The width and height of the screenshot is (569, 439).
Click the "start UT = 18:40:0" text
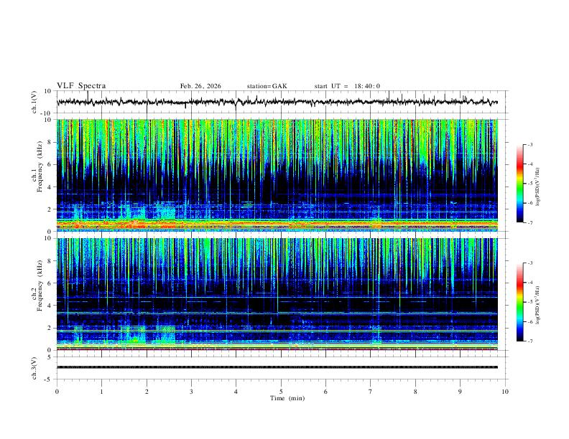347,86
